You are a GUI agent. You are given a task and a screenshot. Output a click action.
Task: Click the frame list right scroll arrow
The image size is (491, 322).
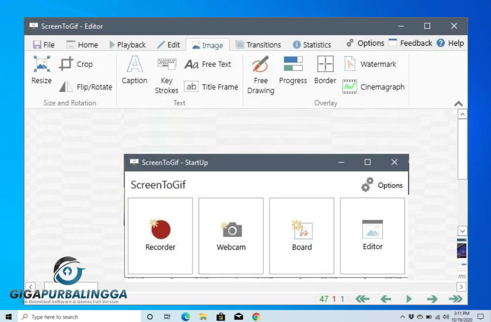(x=462, y=287)
